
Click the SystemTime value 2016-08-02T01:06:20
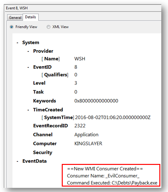[113, 117]
